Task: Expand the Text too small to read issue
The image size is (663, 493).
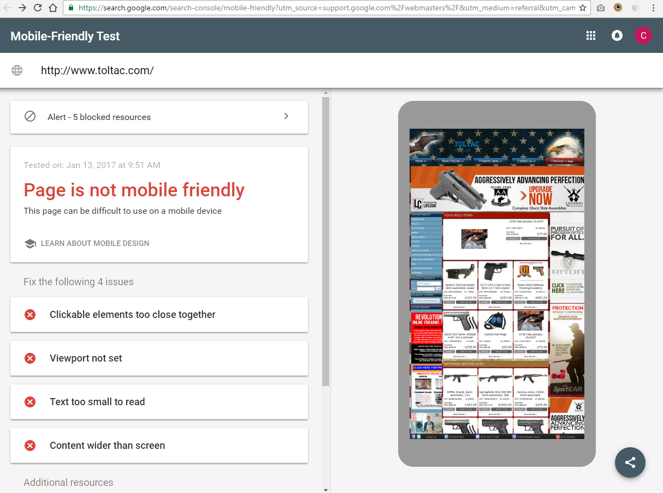Action: tap(159, 402)
